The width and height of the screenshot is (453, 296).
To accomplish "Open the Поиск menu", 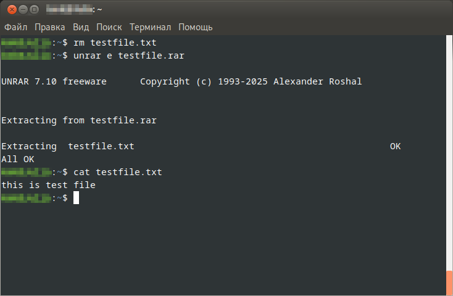I will pyautogui.click(x=109, y=27).
